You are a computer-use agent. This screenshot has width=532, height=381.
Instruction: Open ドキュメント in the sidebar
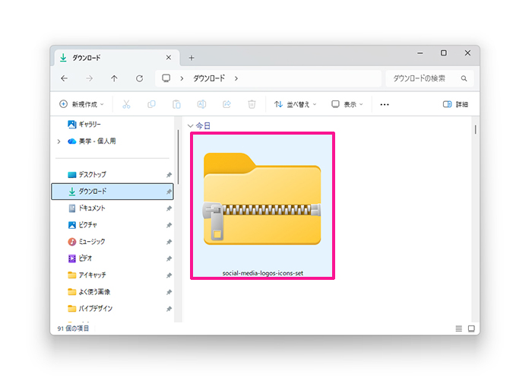click(92, 208)
